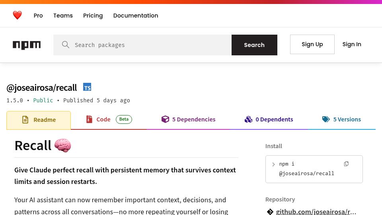Click the TypeScript TS badge icon

point(87,87)
